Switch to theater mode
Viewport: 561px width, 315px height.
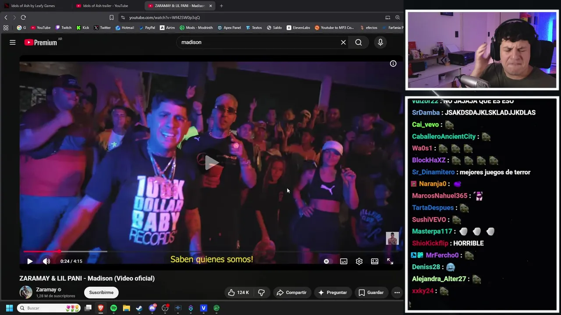375,261
